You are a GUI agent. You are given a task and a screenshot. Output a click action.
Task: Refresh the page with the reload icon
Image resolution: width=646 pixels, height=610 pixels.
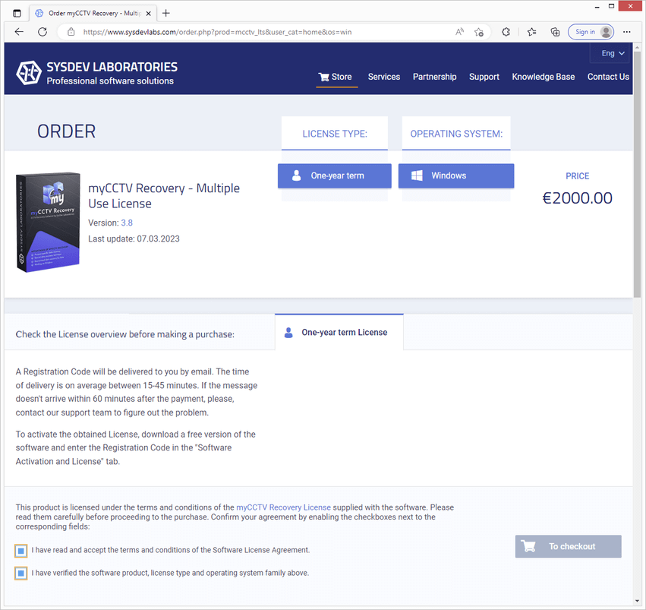coord(43,32)
